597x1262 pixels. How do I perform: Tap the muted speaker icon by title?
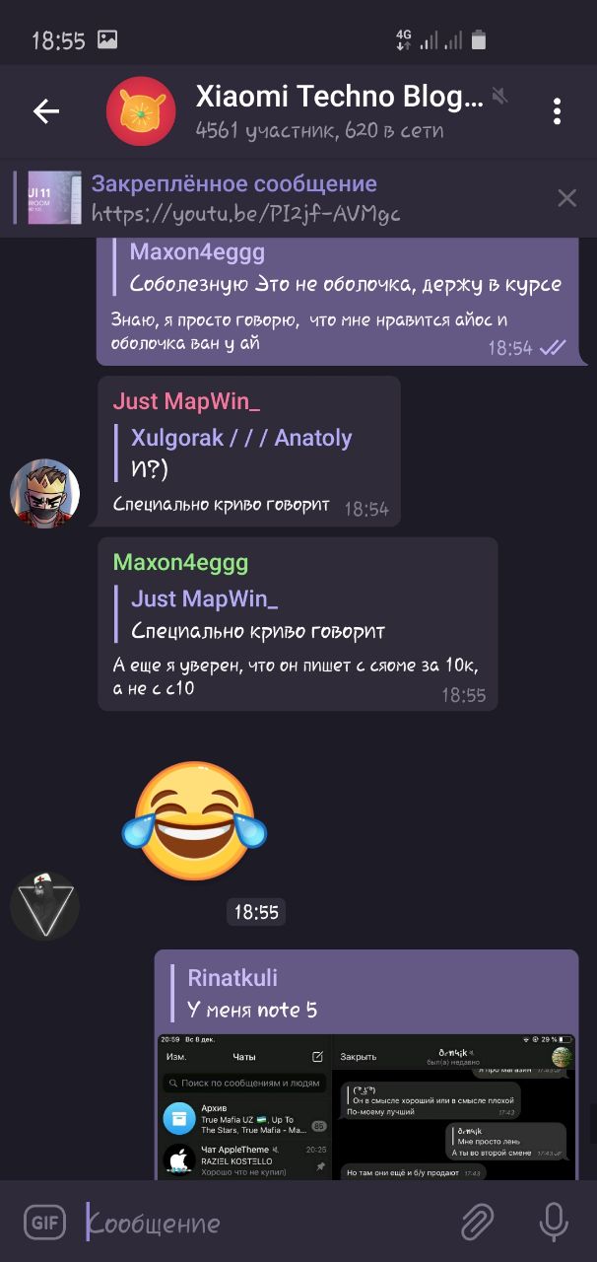coord(500,97)
